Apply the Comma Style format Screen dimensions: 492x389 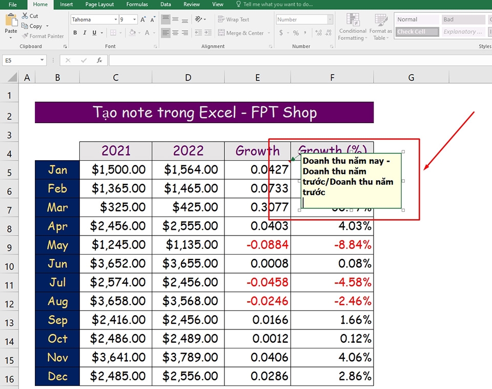[x=305, y=33]
